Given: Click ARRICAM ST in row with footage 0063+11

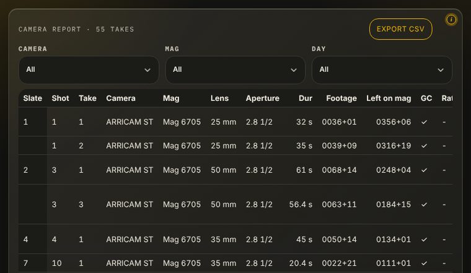Looking at the screenshot, I should [x=130, y=205].
